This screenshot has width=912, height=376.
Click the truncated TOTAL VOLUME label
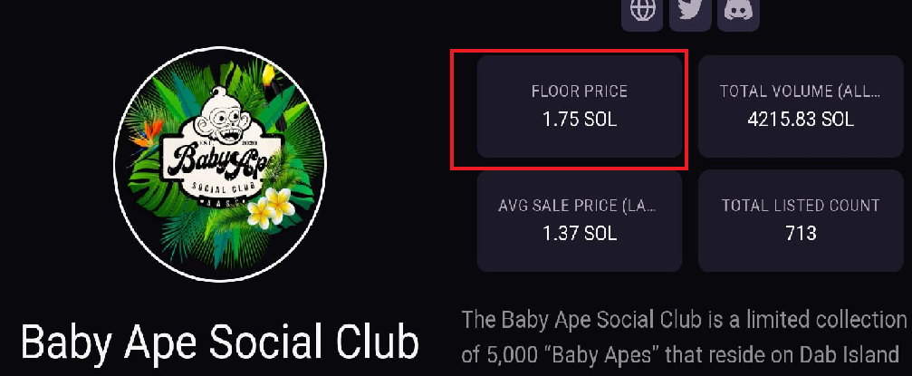801,92
